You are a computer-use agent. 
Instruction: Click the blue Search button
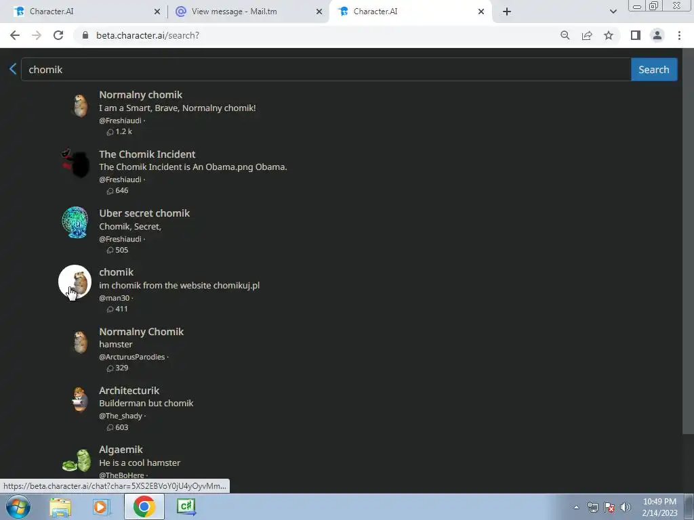pos(654,70)
